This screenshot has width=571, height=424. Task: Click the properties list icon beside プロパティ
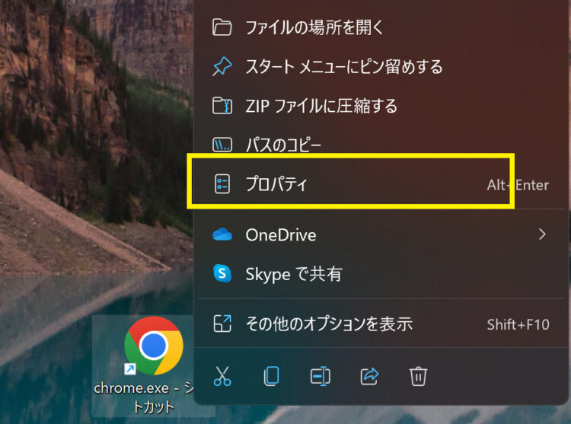222,183
